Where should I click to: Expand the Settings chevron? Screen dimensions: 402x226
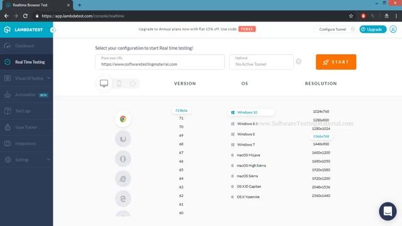point(49,159)
